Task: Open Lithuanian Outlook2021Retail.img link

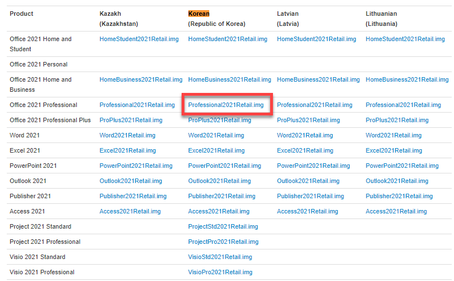Action: (397, 181)
